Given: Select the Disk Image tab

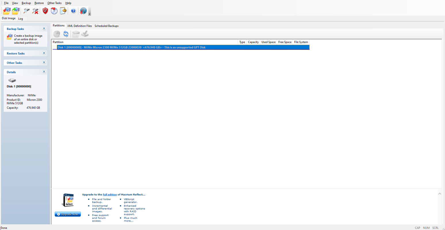Looking at the screenshot, I should [x=9, y=18].
